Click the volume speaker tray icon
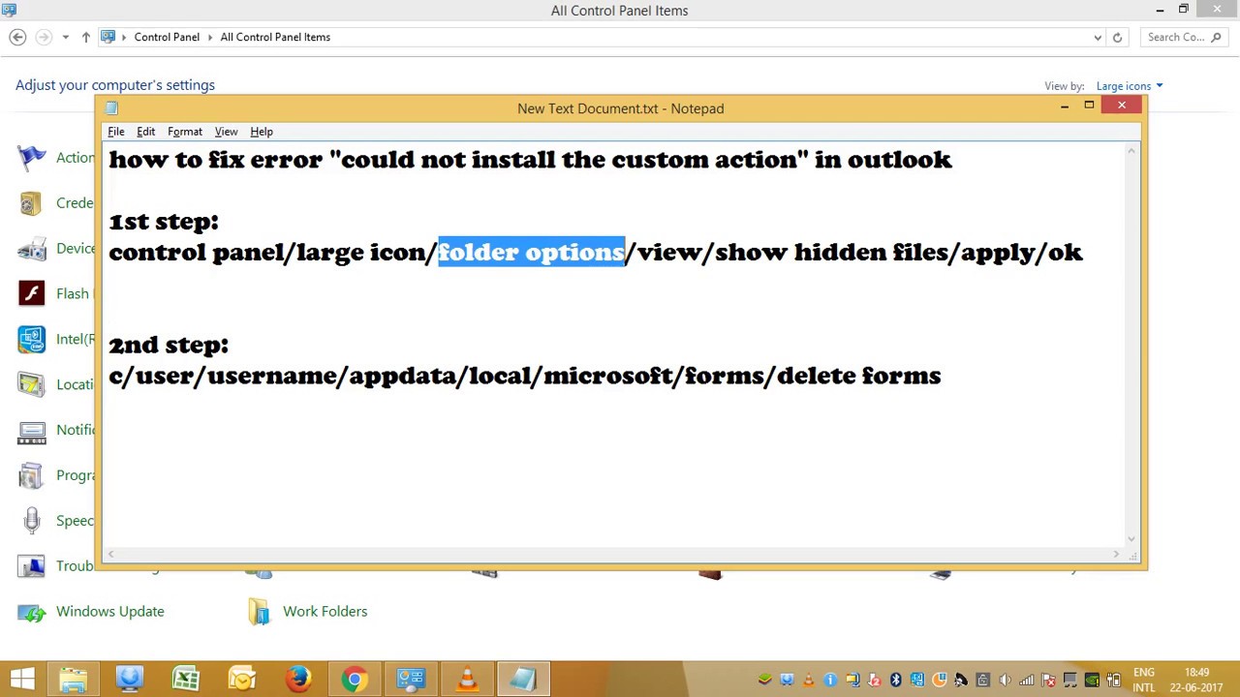 (1005, 680)
